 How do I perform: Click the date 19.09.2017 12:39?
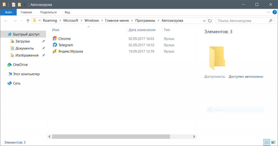[x=141, y=51]
